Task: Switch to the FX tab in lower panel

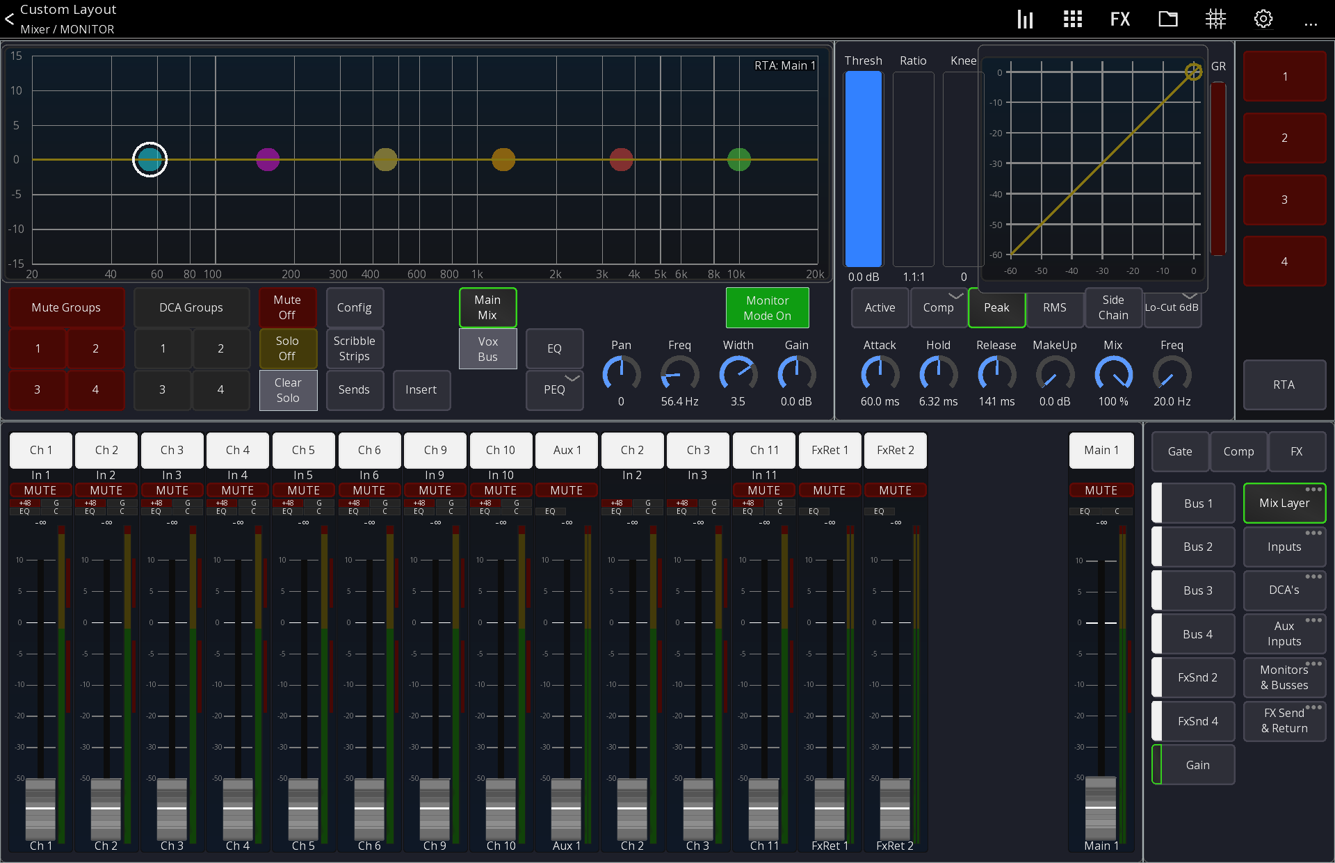Action: 1297,451
